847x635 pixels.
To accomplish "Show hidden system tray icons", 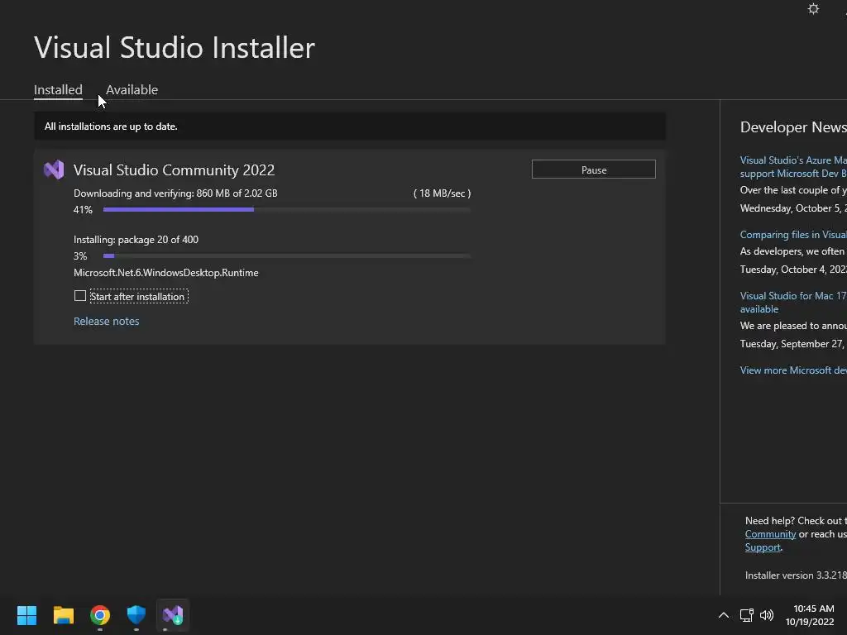I will 723,615.
